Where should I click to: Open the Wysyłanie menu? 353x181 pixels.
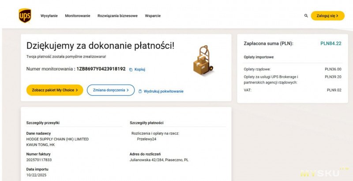(x=49, y=16)
